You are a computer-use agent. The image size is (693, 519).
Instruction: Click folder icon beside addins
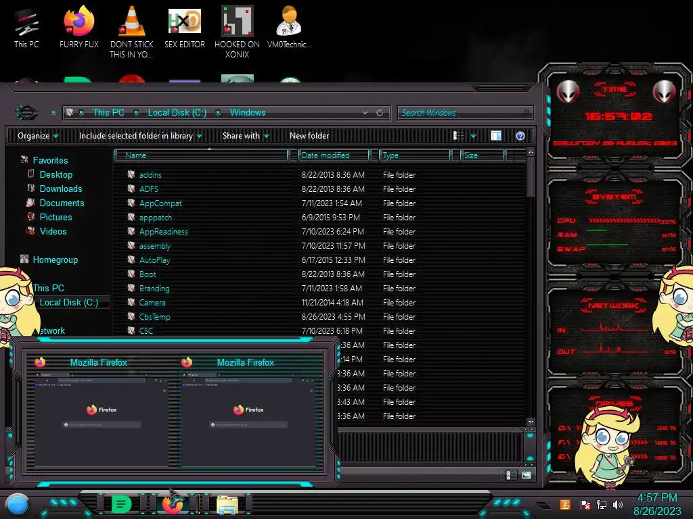pos(131,174)
